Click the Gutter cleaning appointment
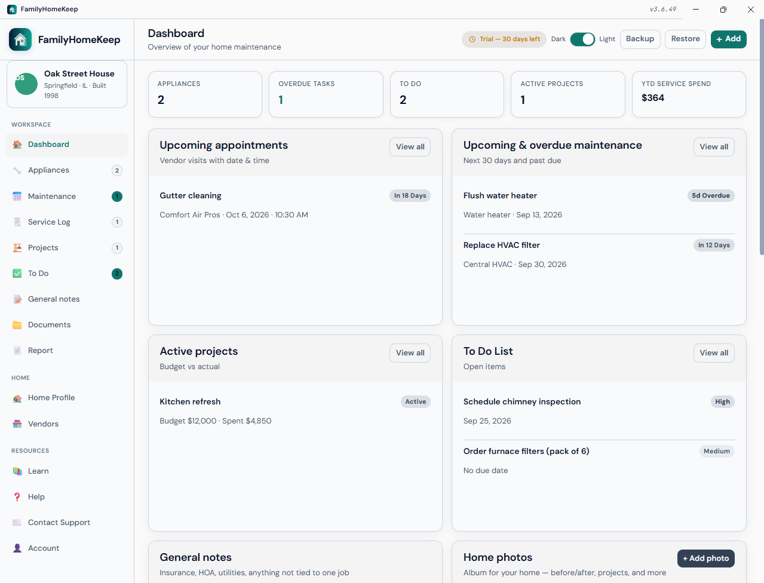Image resolution: width=764 pixels, height=583 pixels. click(295, 205)
